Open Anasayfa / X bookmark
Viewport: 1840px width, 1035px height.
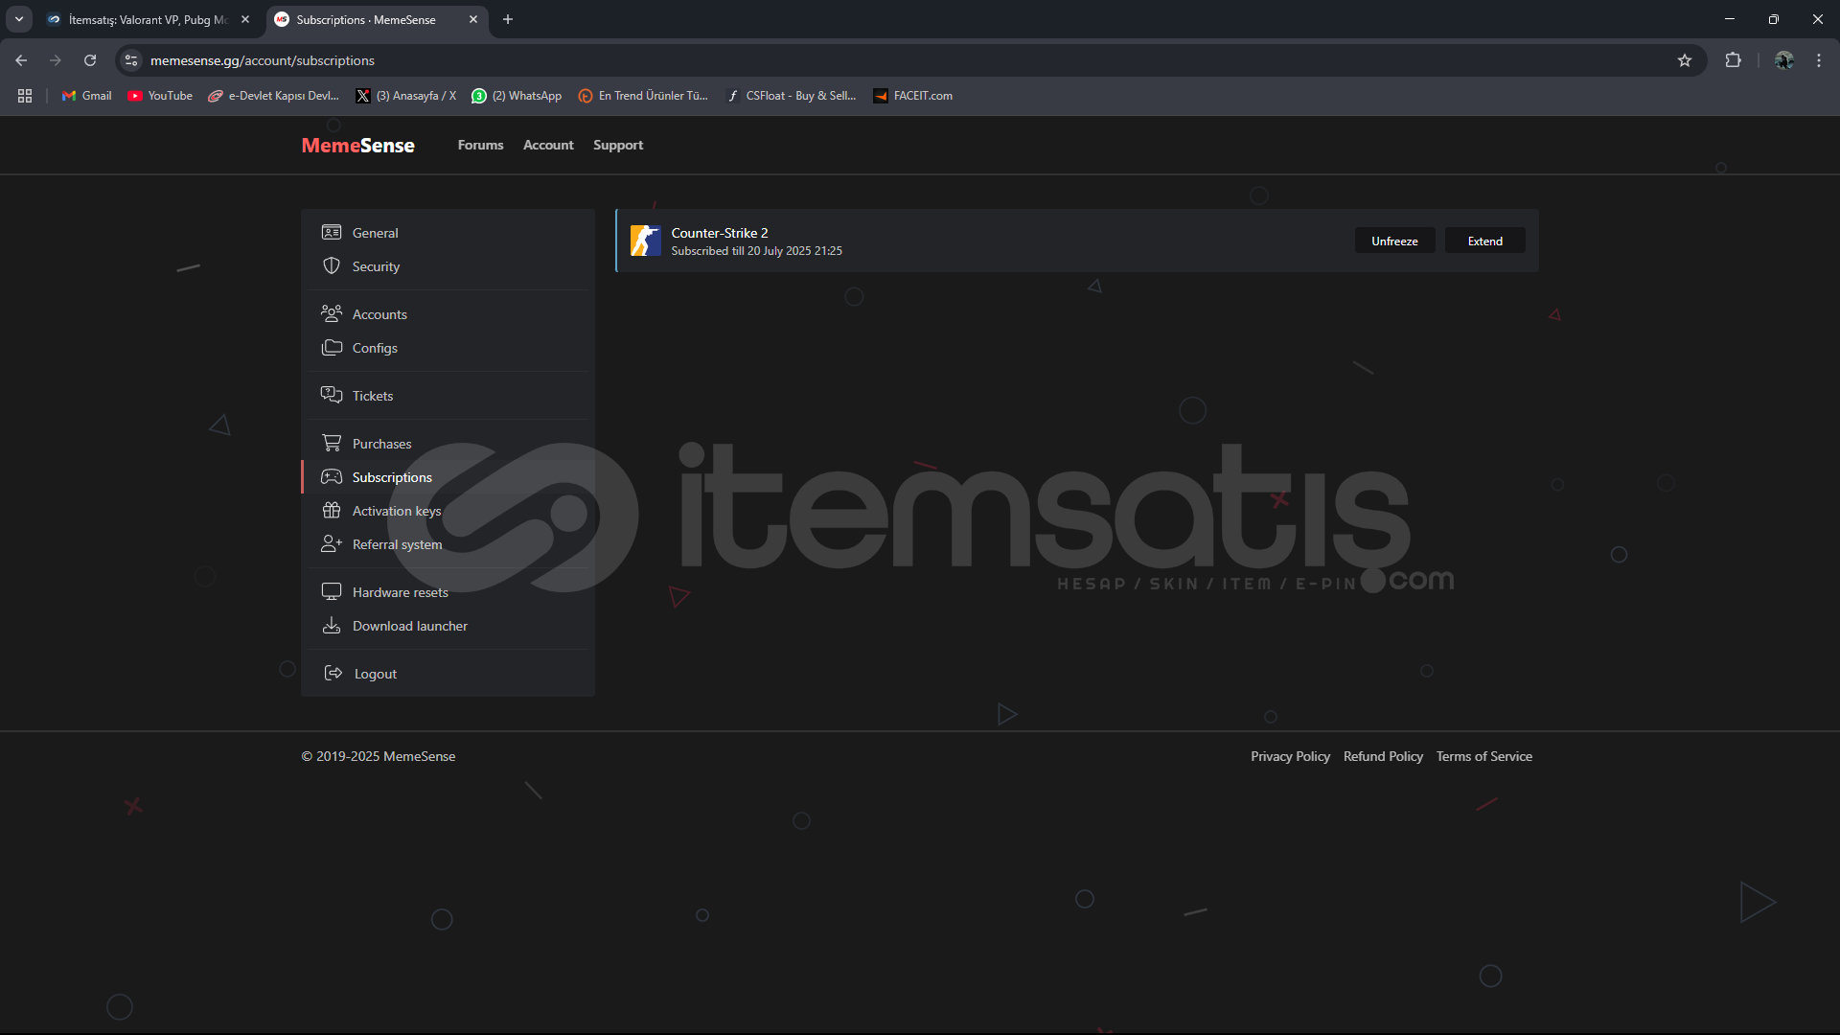coord(406,96)
